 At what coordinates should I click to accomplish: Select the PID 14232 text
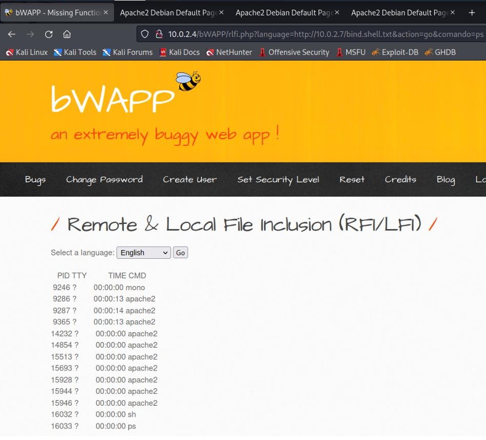[x=62, y=333]
